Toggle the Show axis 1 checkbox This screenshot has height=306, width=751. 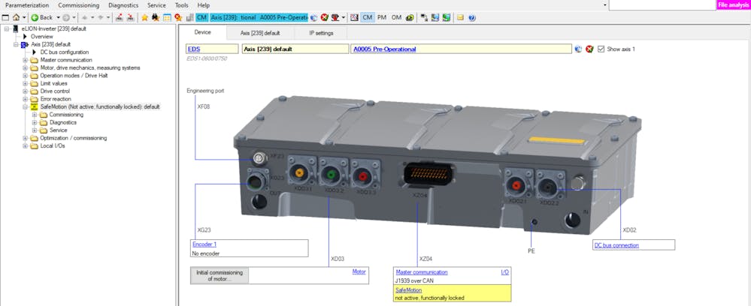click(x=601, y=49)
